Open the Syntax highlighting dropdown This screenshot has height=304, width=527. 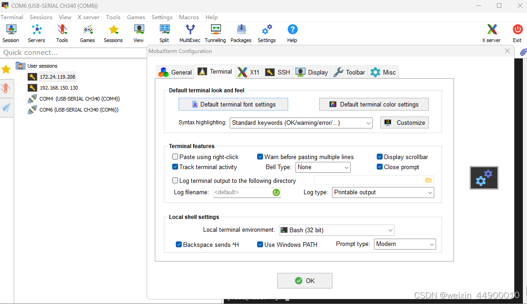tap(301, 123)
